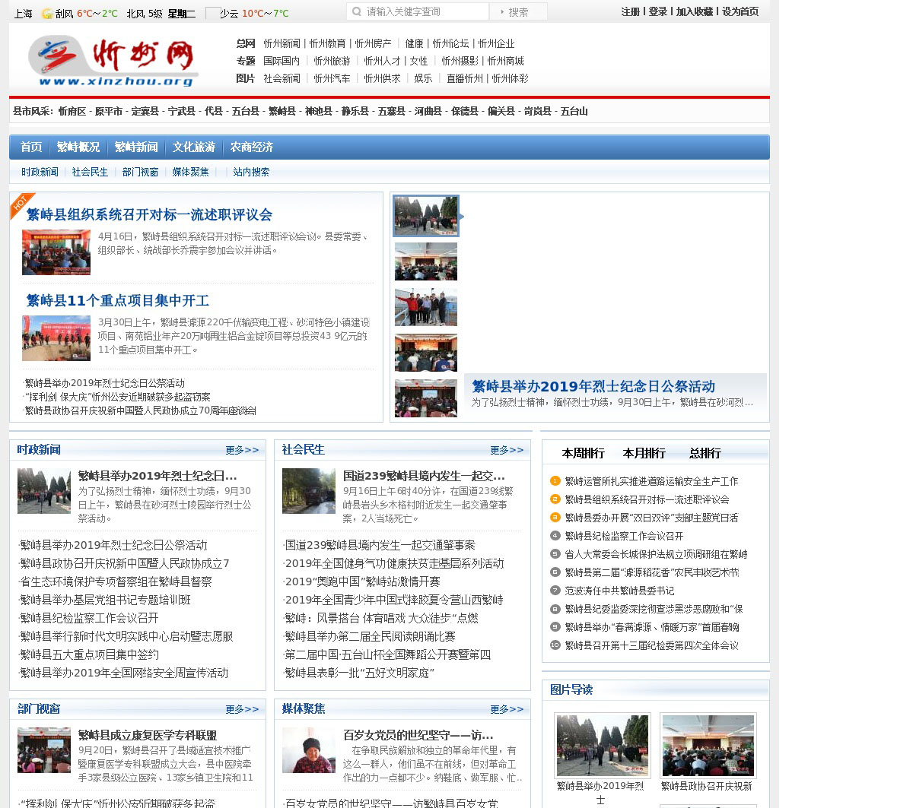Image resolution: width=913 pixels, height=808 pixels.
Task: Switch to the 本月排行 ranking tab
Action: pos(644,453)
